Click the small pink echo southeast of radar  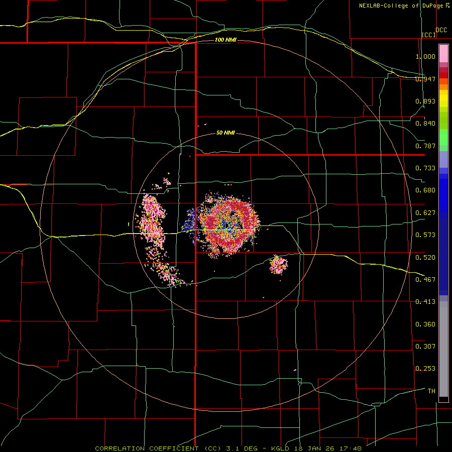point(278,265)
